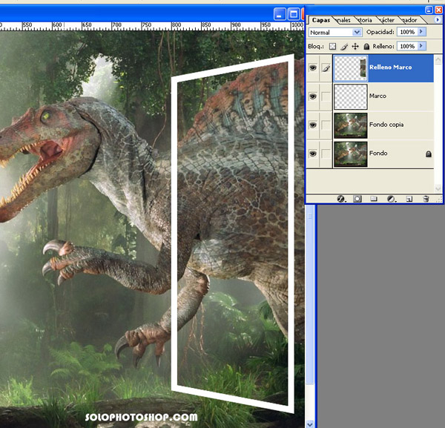Switch to the Carácter tab
Viewport: 445px width, 428px height.
(x=387, y=20)
